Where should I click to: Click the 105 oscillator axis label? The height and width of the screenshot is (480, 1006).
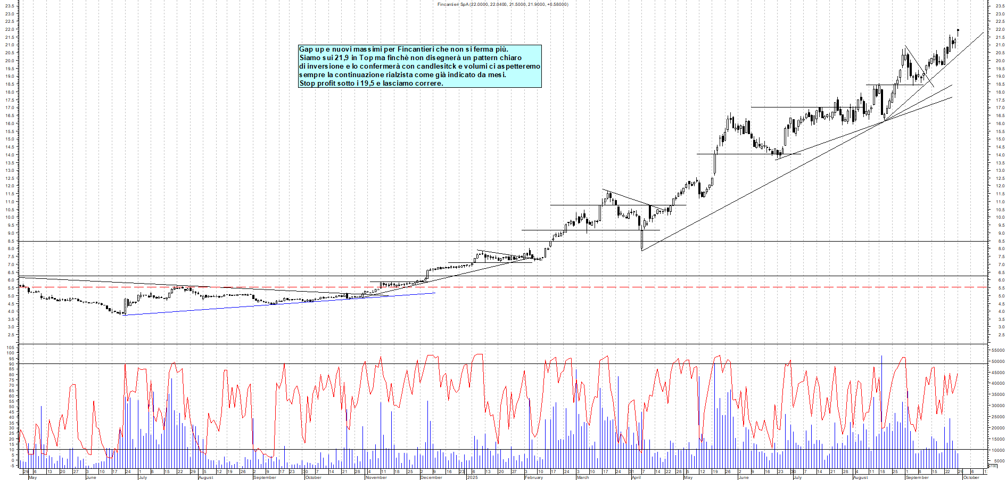tap(11, 347)
